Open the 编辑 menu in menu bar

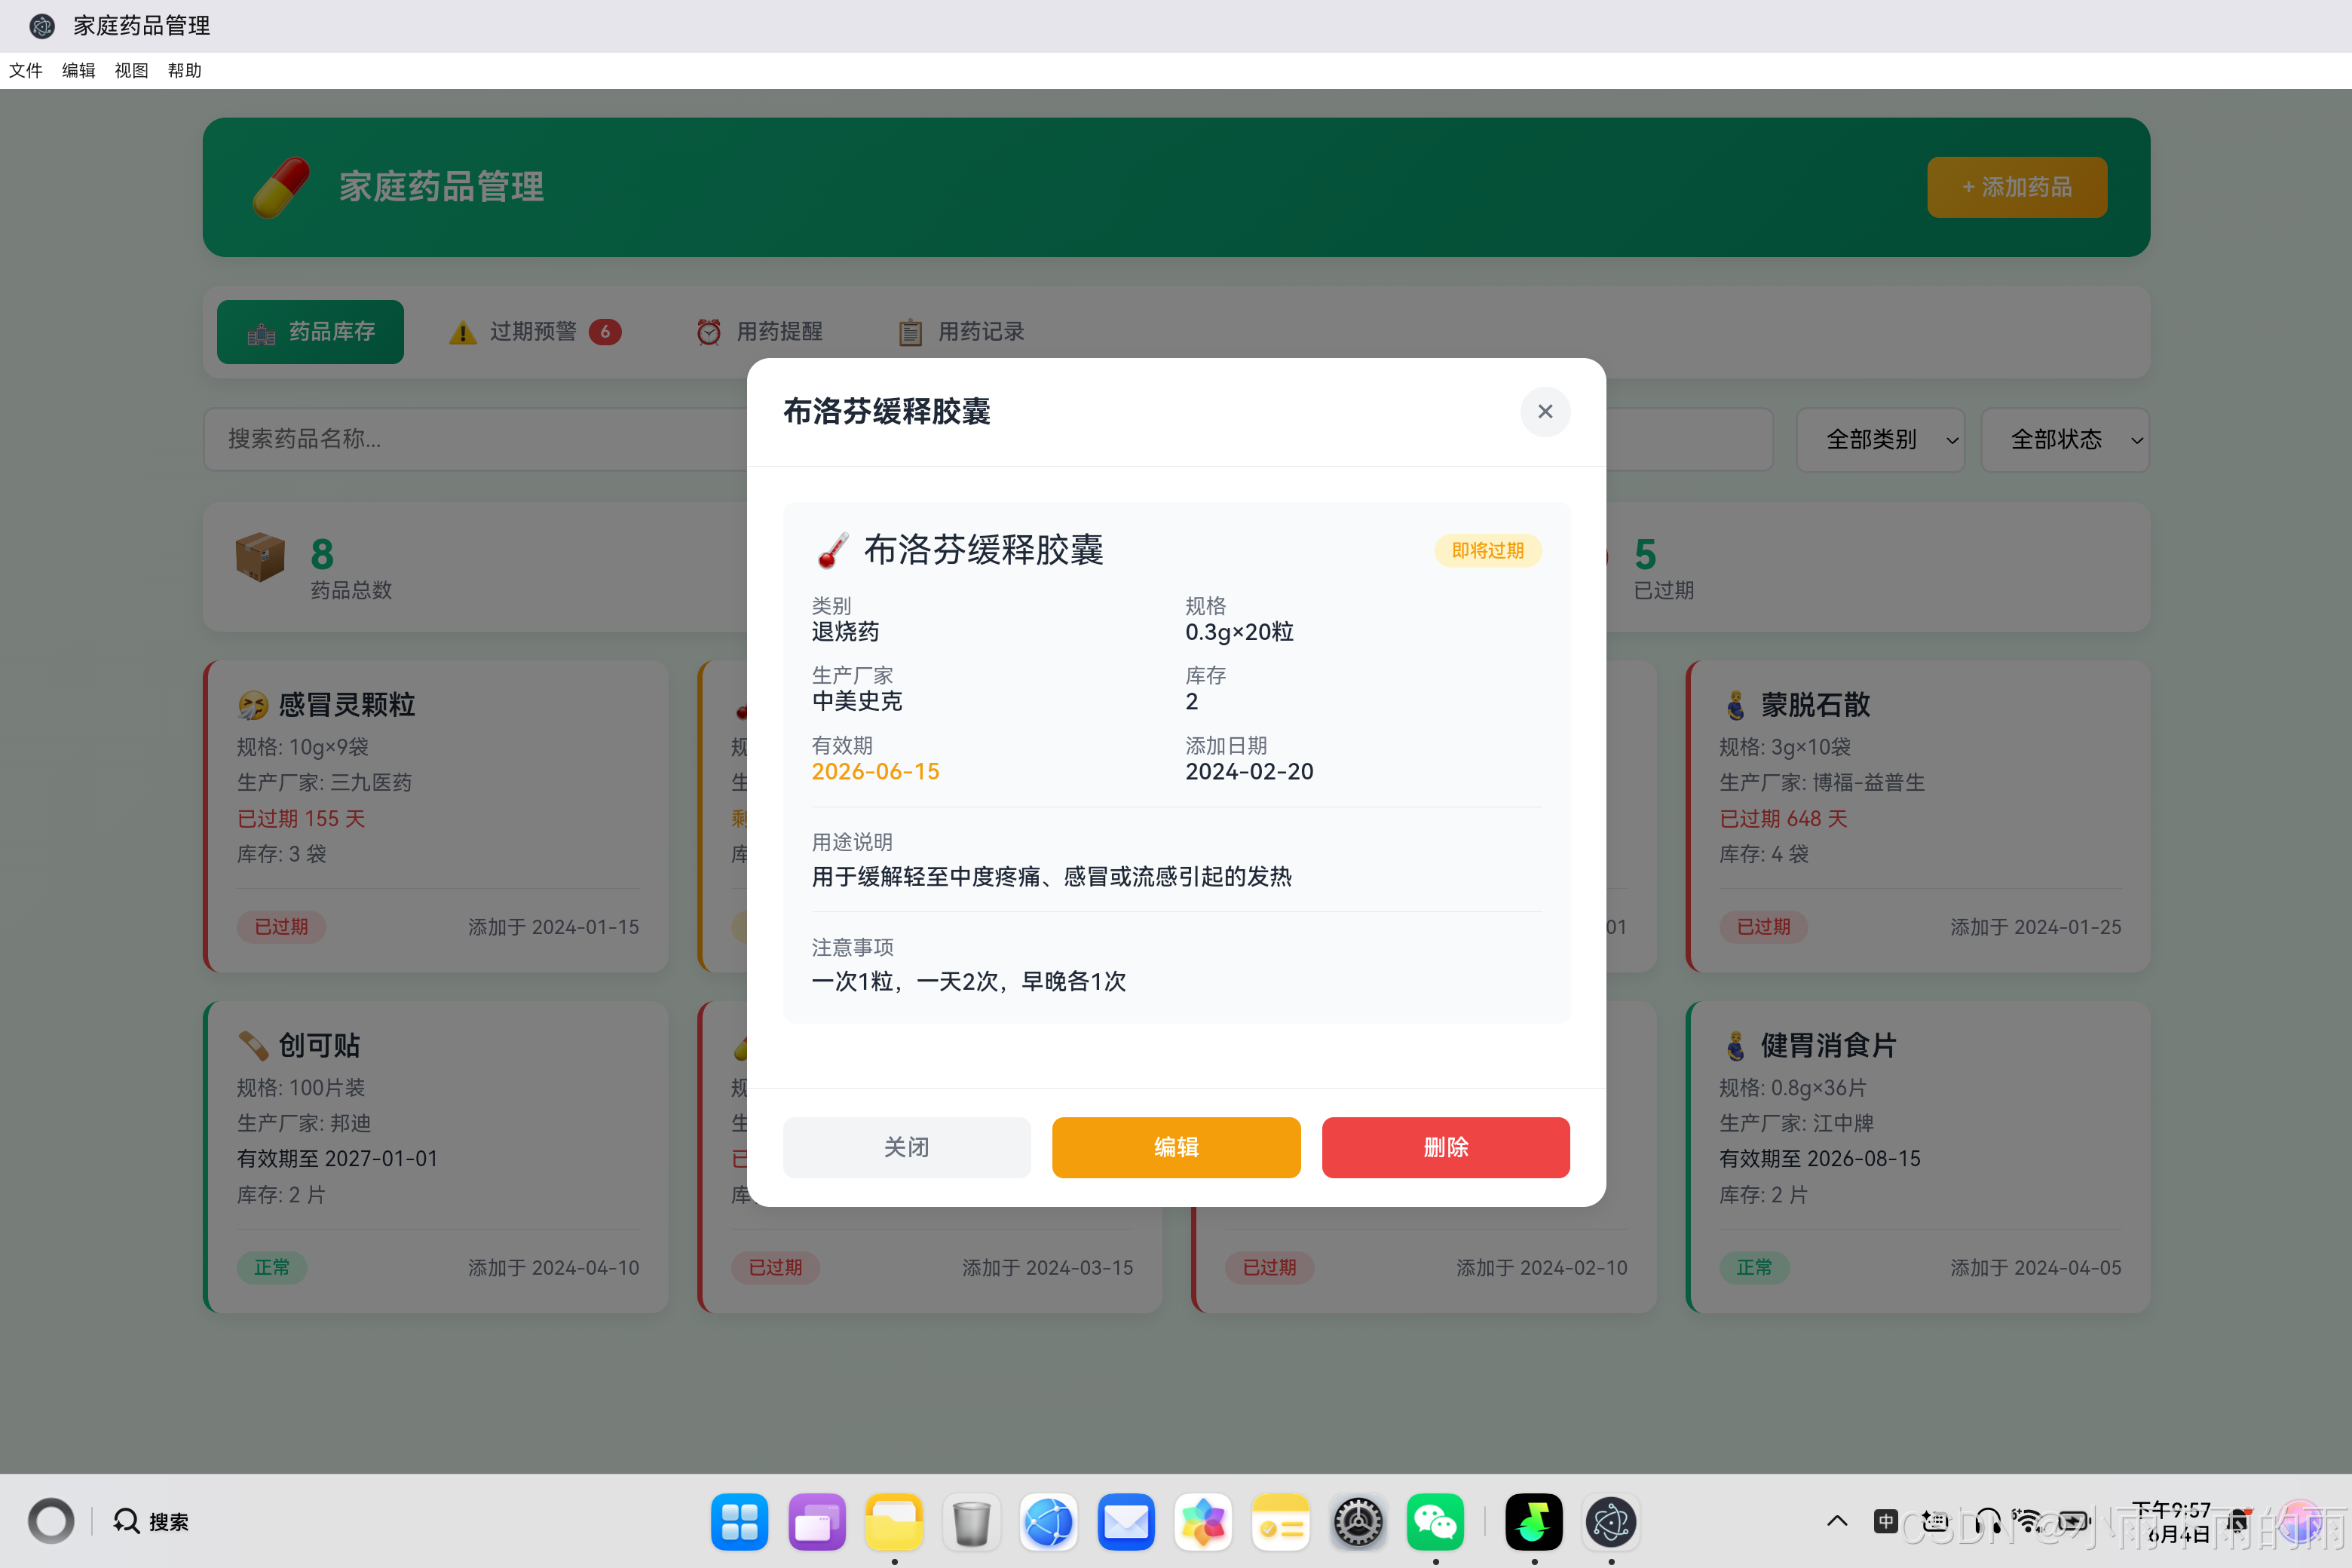coord(79,70)
